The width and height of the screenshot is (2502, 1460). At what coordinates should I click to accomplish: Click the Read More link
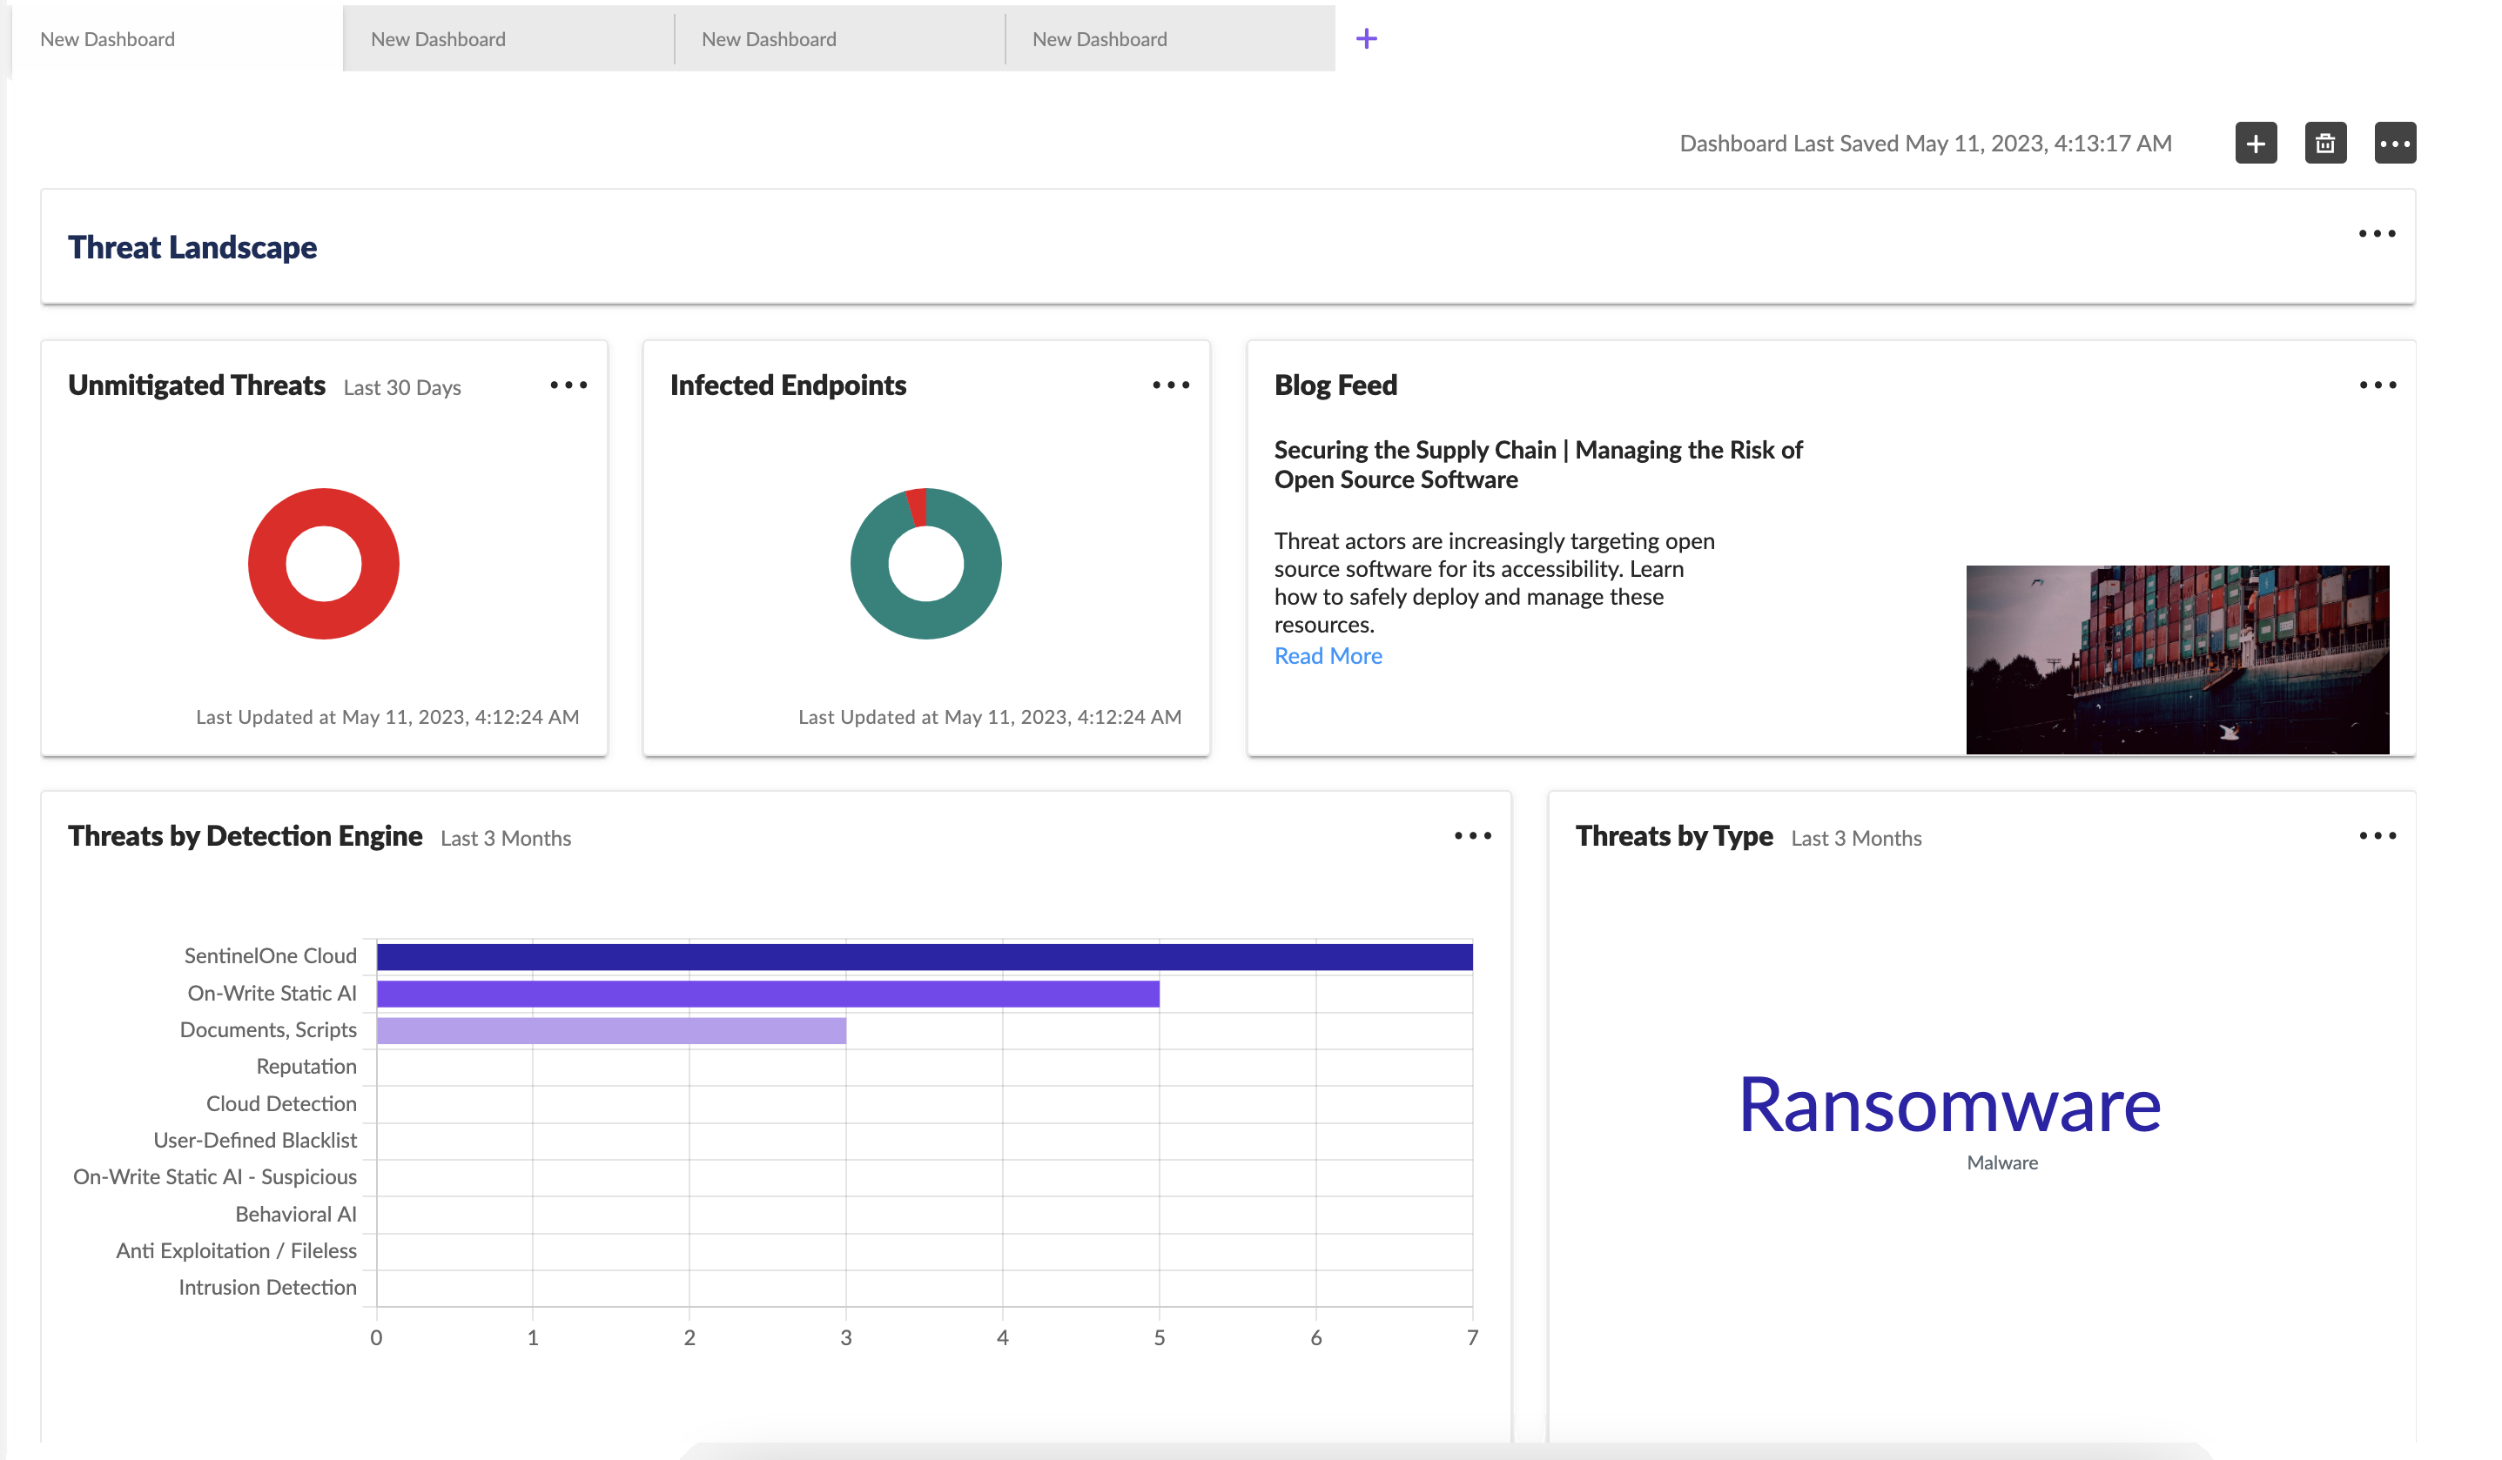[1328, 656]
